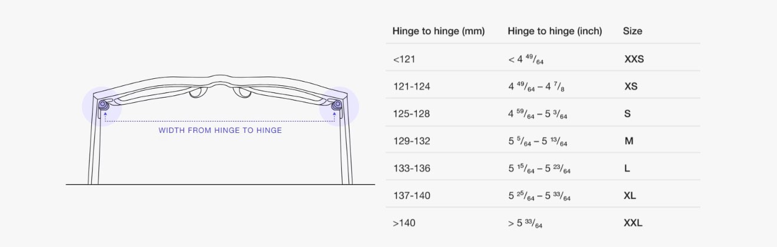Click the right hinge circle highlight
777x247 pixels.
tap(338, 106)
